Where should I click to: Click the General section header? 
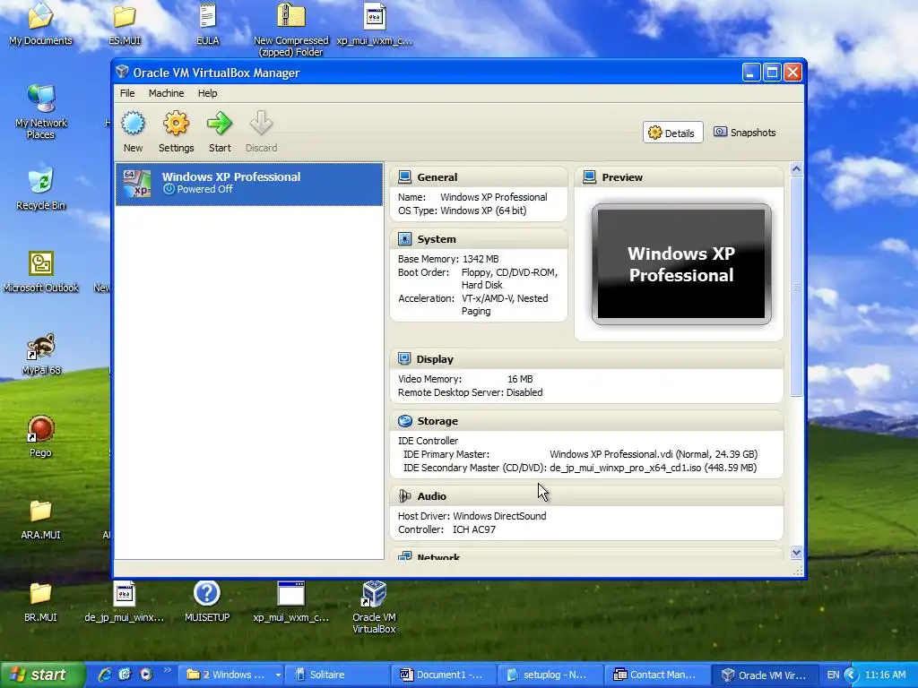479,177
